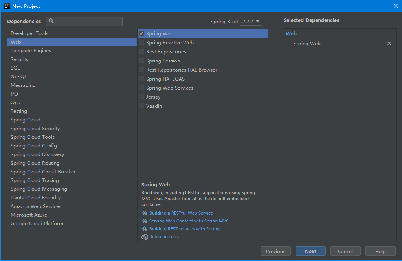Choose the Template Engines category
Screen dimensions: 402x261
tap(72, 50)
